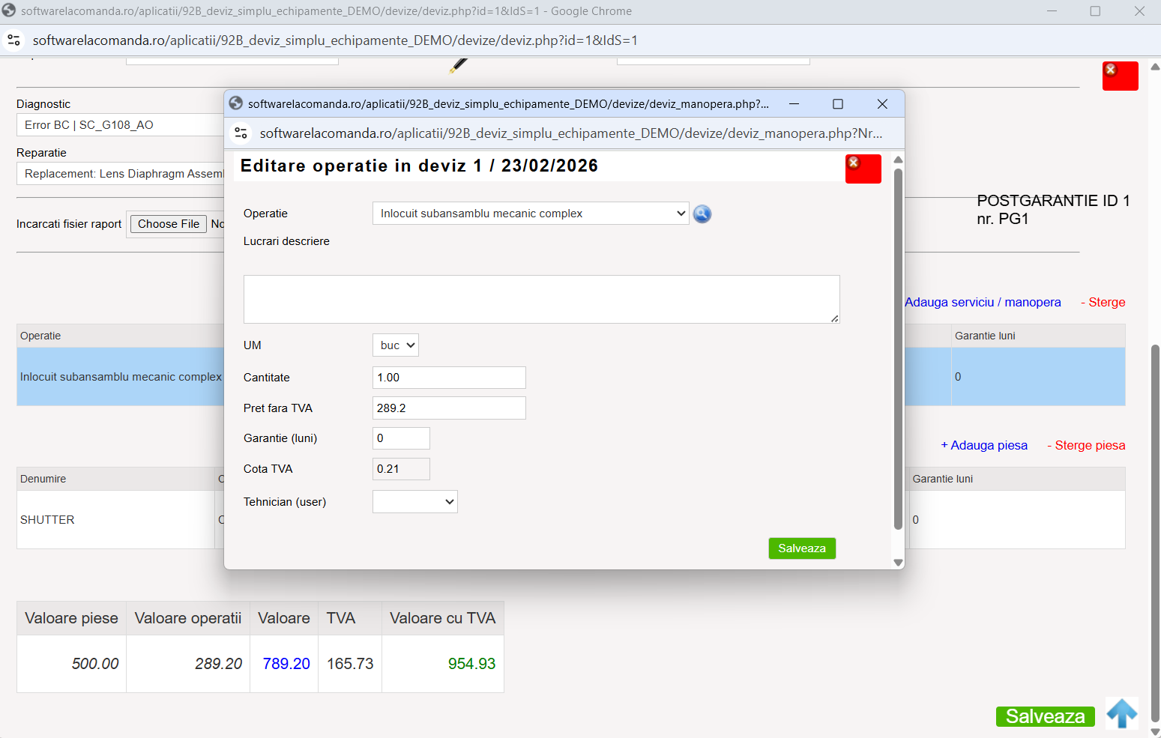The width and height of the screenshot is (1161, 738).
Task: Click the Choose File button
Action: [169, 224]
